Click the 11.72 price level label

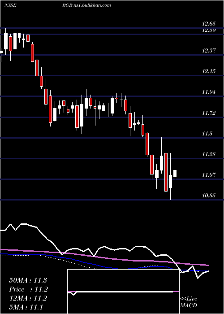coord(209,113)
